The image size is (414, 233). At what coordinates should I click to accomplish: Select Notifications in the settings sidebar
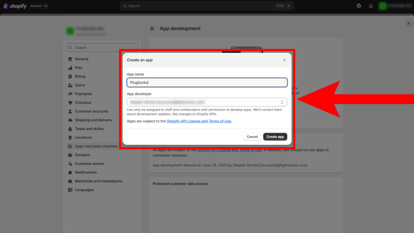click(x=86, y=172)
